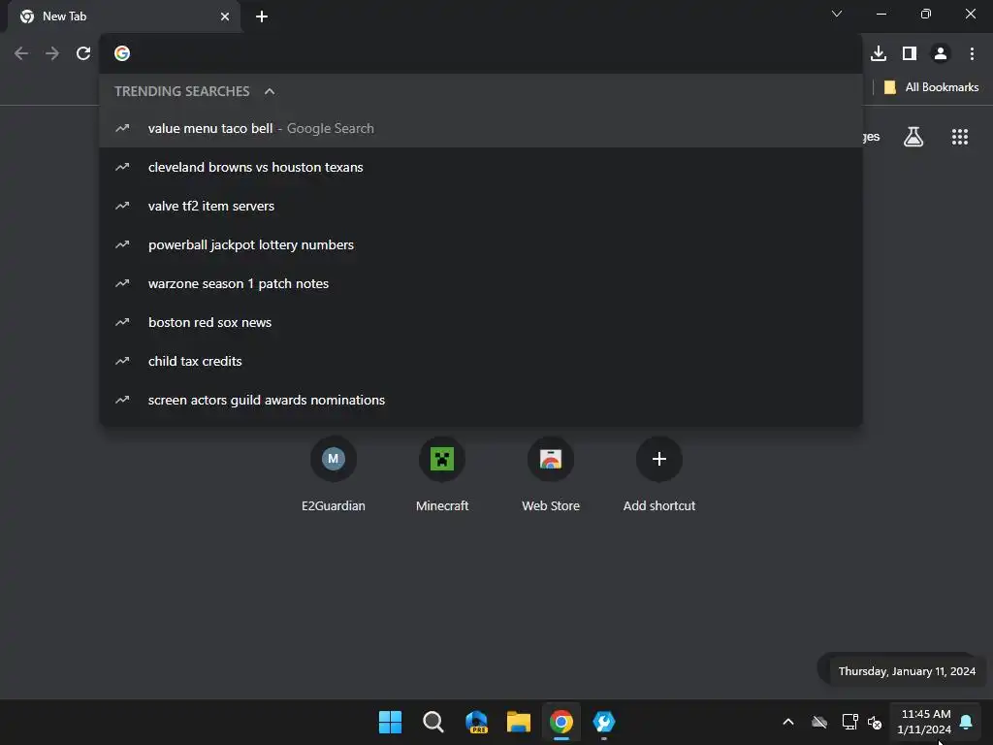The height and width of the screenshot is (745, 993).
Task: Select screen actors guild awards nominations suggestion
Action: (481, 400)
